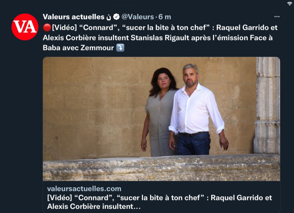Click the woman in gray dress in photo
The height and width of the screenshot is (213, 294).
coord(159,112)
